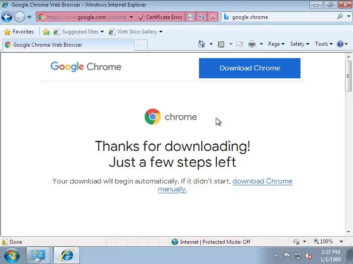Click the Action Center flag icon

pyautogui.click(x=287, y=256)
